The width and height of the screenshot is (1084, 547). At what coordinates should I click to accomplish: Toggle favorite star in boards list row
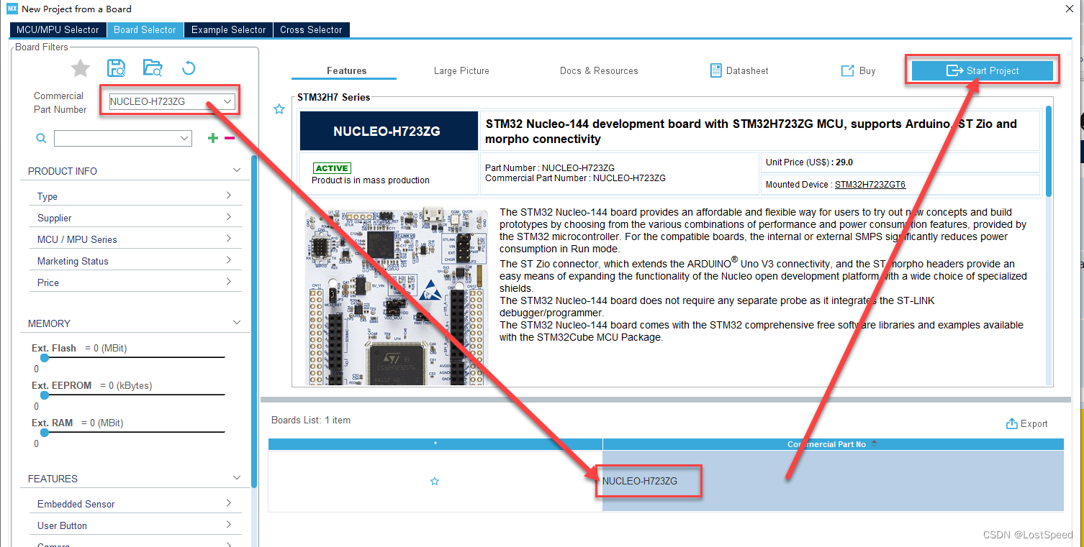pos(435,481)
